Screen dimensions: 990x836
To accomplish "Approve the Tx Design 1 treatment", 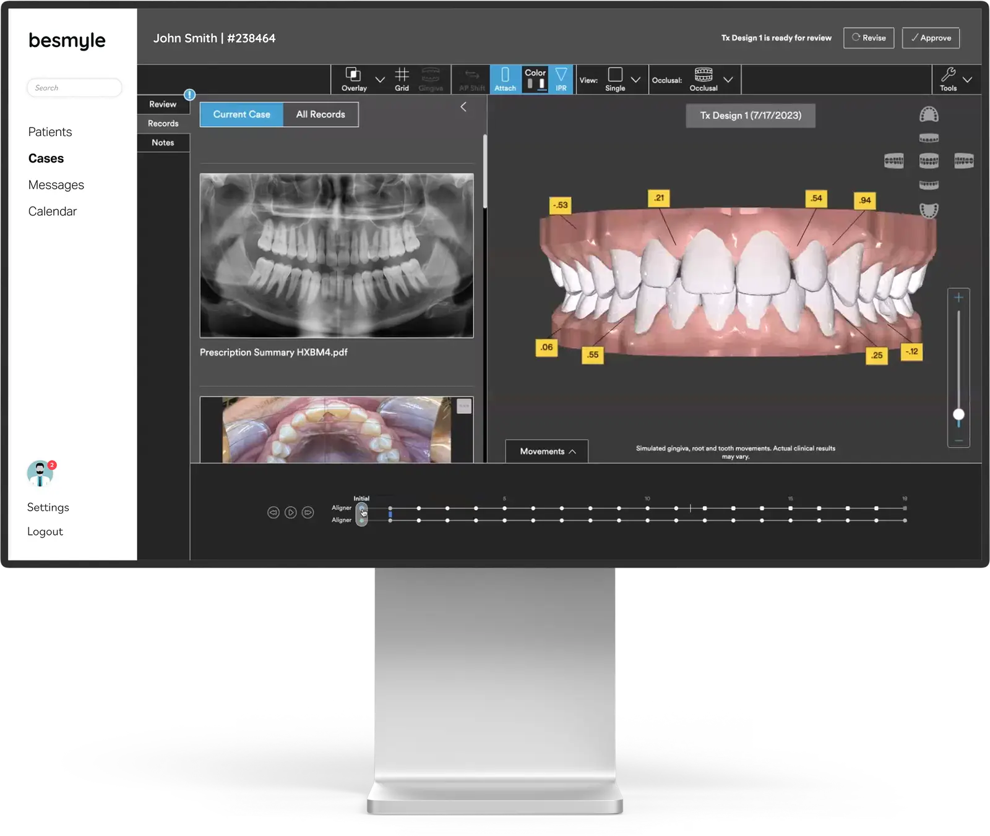I will (x=931, y=38).
